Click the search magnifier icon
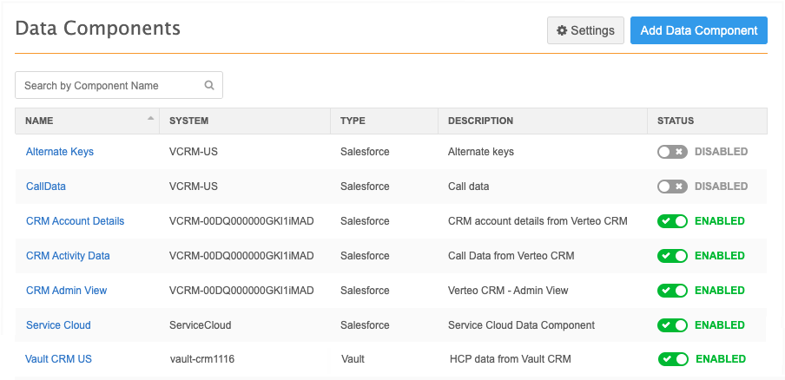Screen dimensions: 785x380 pyautogui.click(x=208, y=86)
